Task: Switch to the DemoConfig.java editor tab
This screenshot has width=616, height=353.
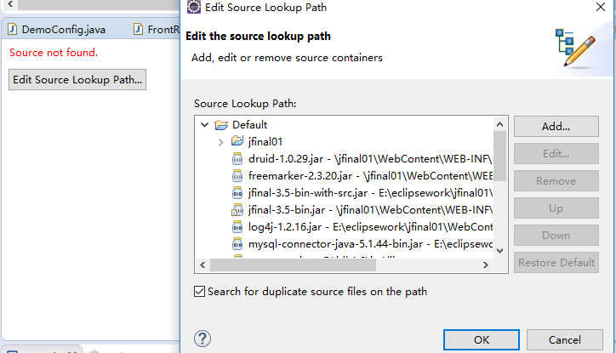Action: pos(56,30)
